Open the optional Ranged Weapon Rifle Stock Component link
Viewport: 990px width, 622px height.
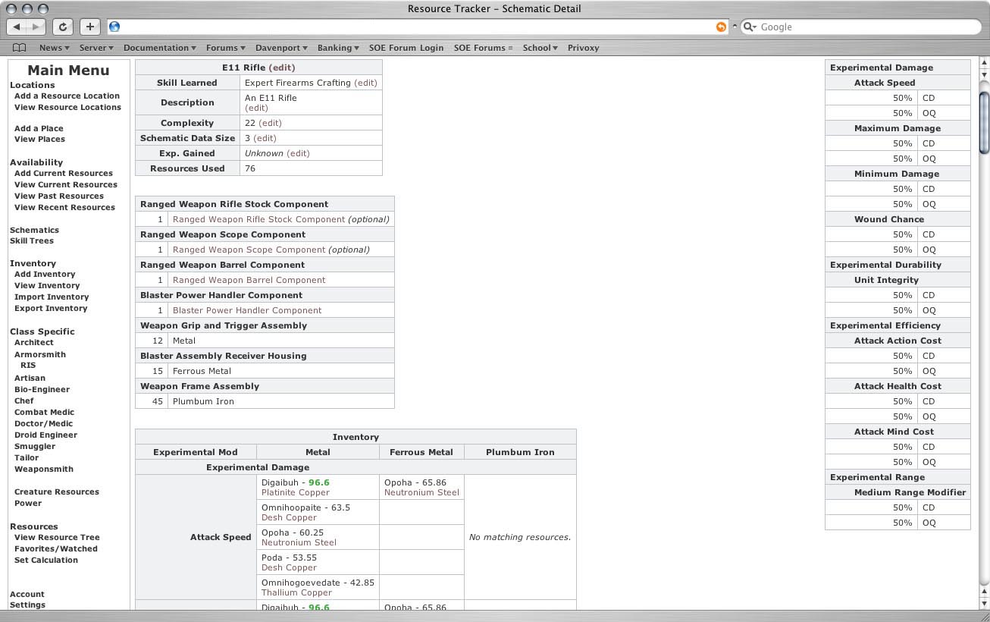pos(258,219)
